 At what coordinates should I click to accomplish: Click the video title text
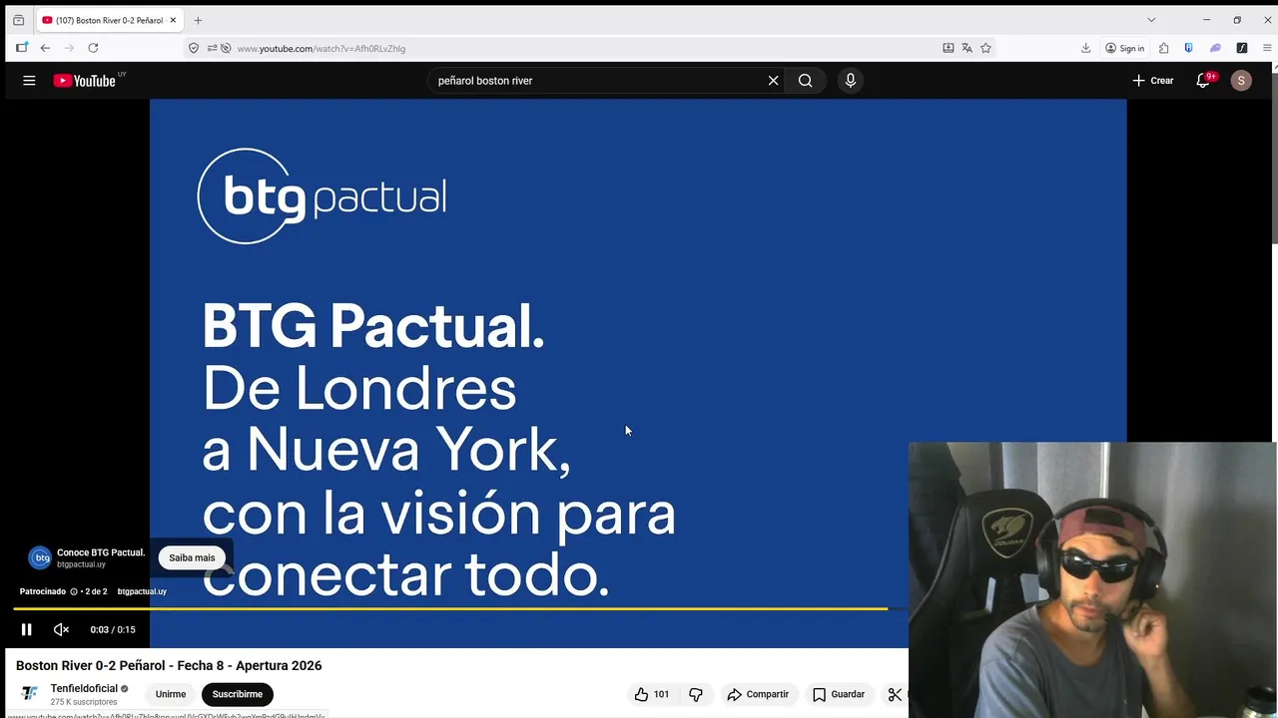point(169,665)
